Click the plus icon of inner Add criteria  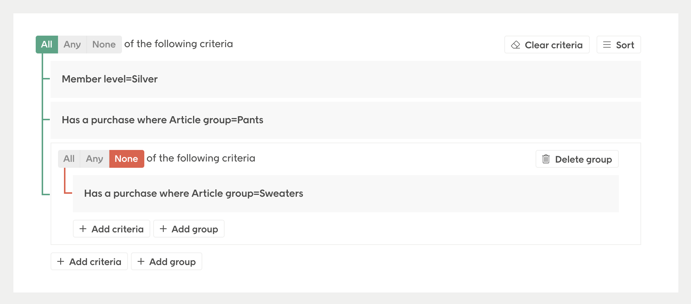(x=83, y=229)
